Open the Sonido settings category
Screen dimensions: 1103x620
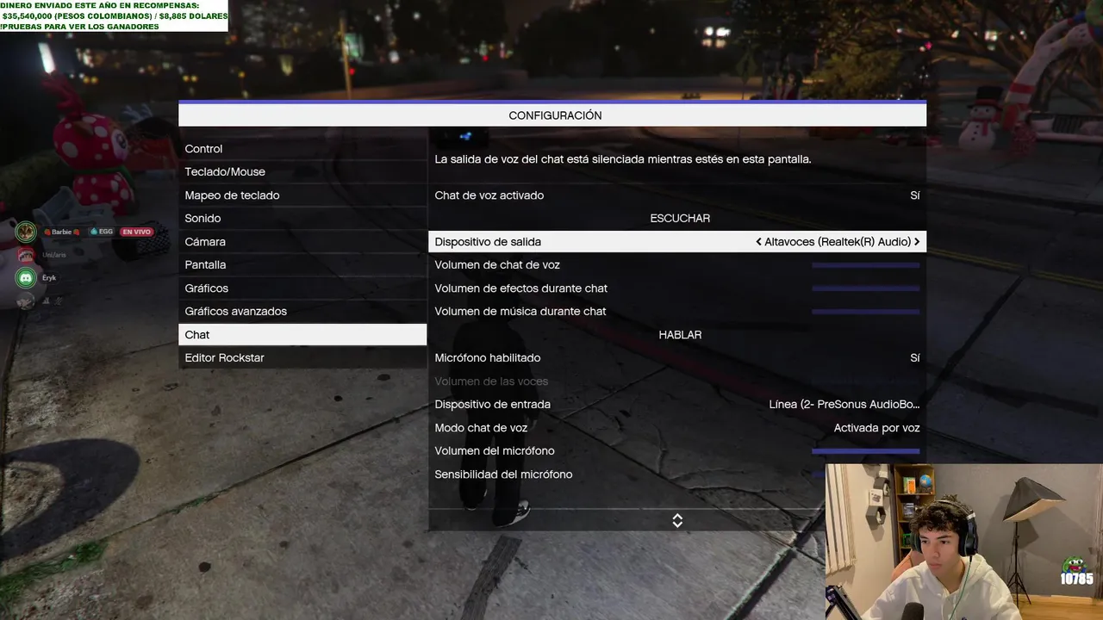pyautogui.click(x=302, y=219)
